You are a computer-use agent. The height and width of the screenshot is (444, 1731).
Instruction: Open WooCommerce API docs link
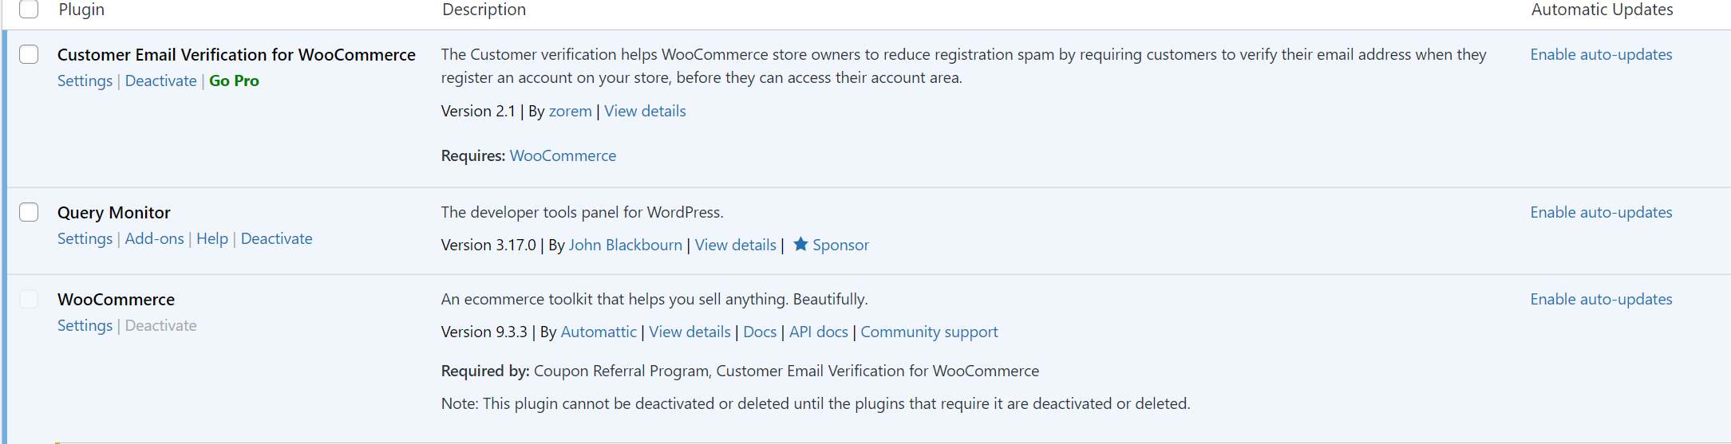click(818, 332)
